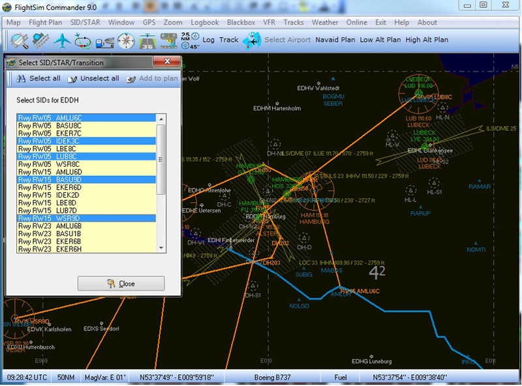Click Select Airport in the toolbar
Image resolution: width=522 pixels, height=386 pixels.
coord(287,40)
